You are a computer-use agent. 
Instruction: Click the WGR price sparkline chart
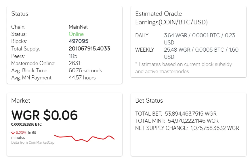click(84, 138)
